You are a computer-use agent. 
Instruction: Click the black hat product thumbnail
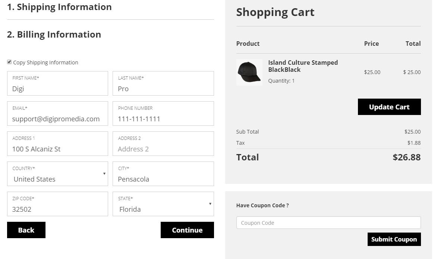click(x=249, y=72)
